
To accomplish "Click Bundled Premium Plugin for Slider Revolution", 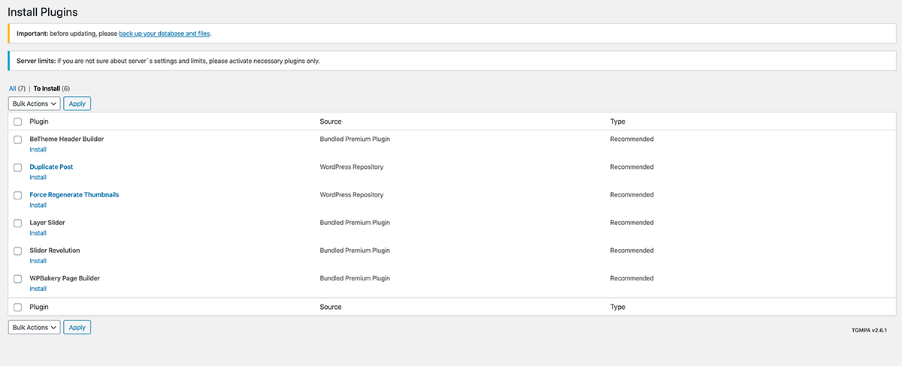I will point(355,250).
